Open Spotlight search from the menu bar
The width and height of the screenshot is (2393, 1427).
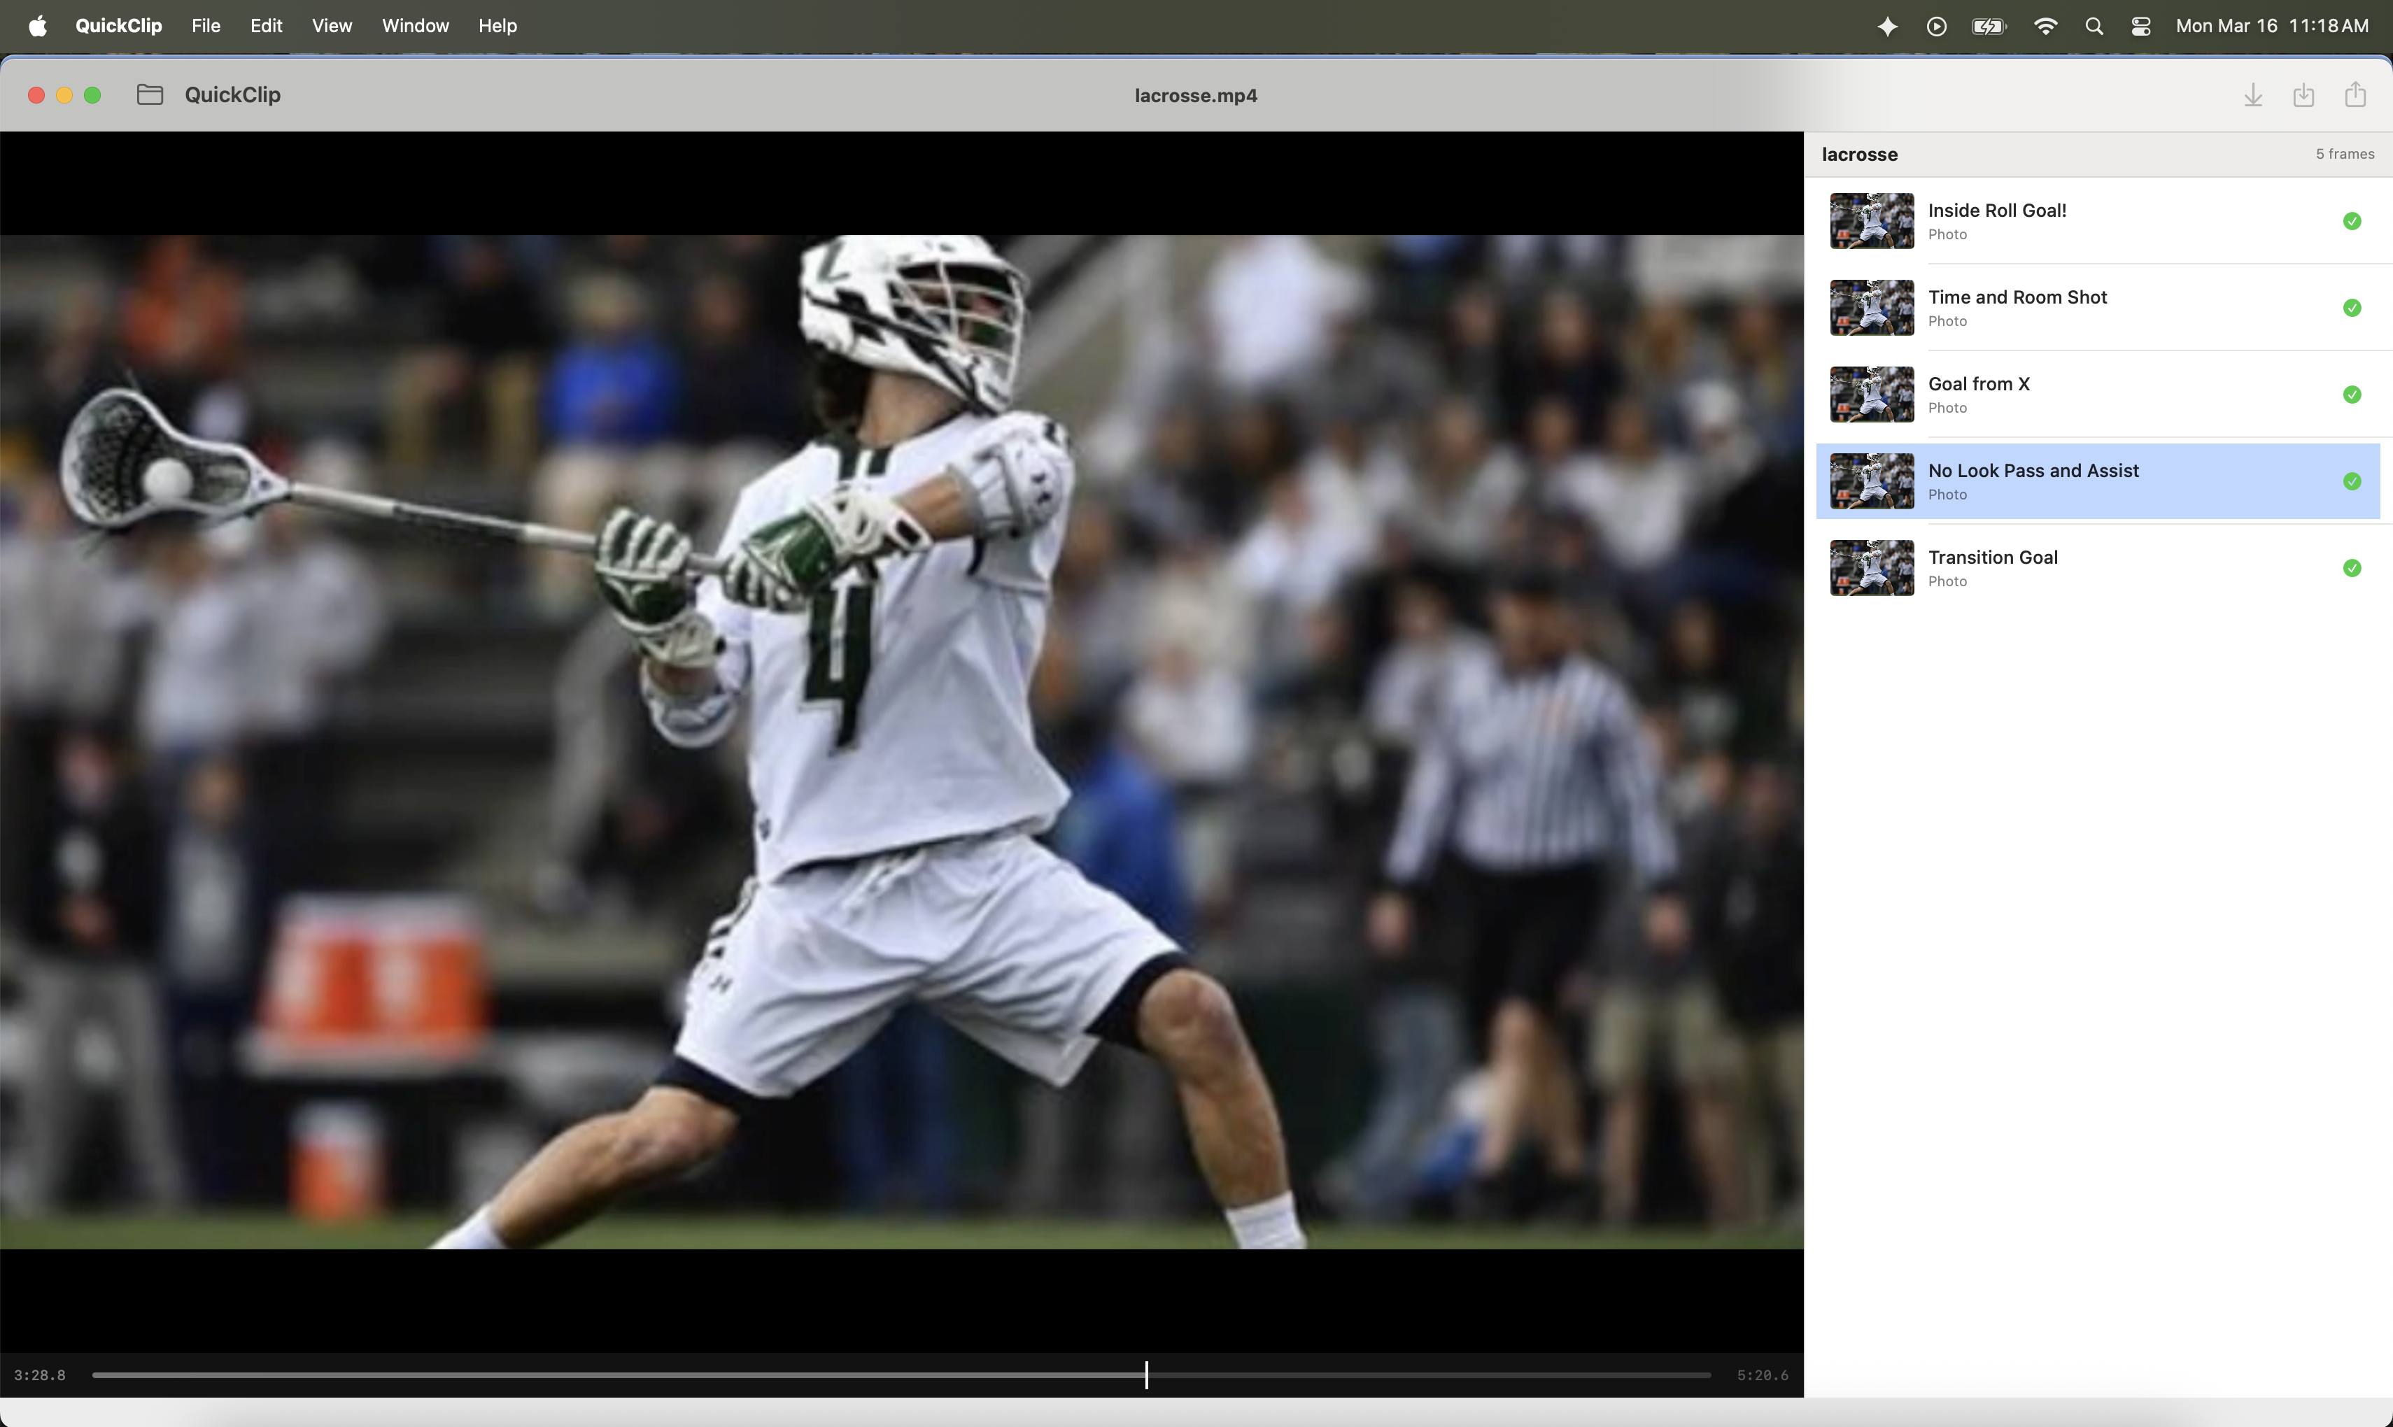click(2094, 26)
